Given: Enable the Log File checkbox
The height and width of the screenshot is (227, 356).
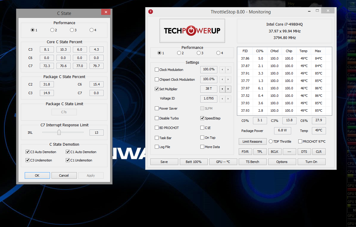Looking at the screenshot, I should [157, 147].
